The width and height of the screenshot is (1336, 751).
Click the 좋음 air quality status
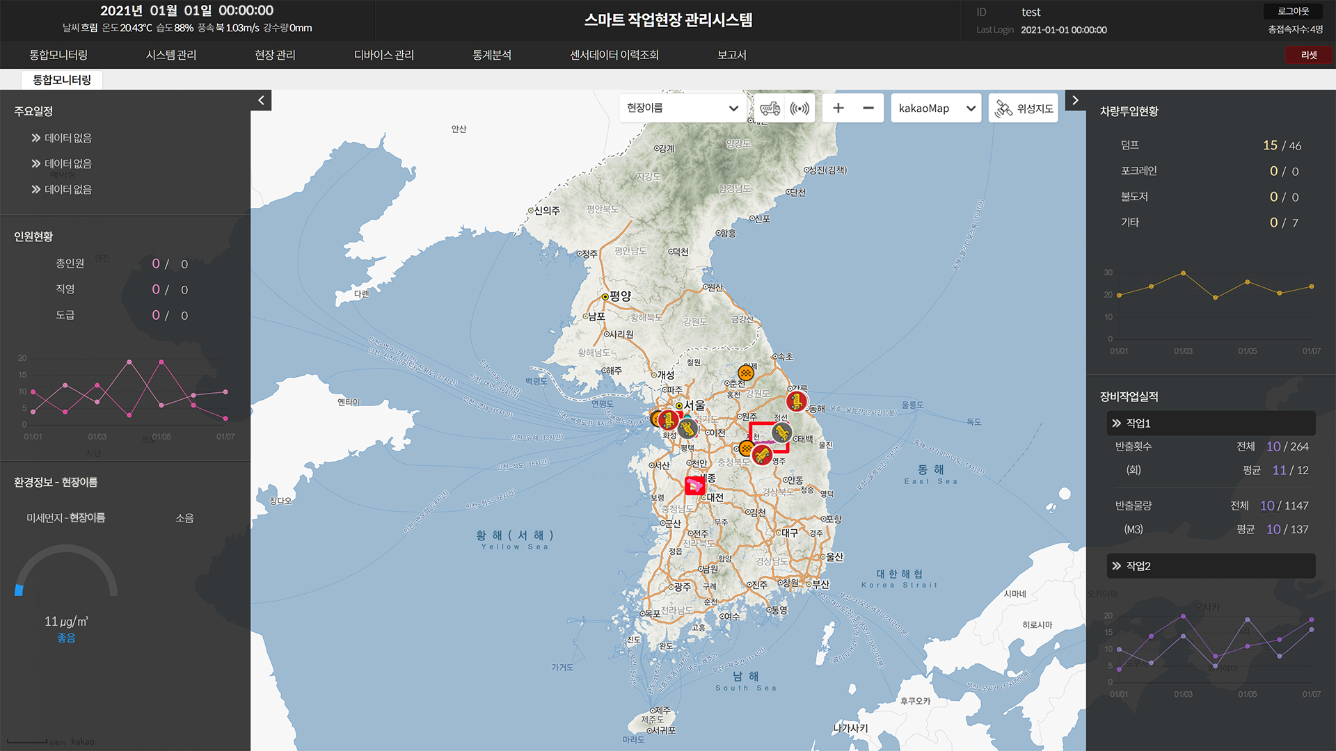click(66, 638)
